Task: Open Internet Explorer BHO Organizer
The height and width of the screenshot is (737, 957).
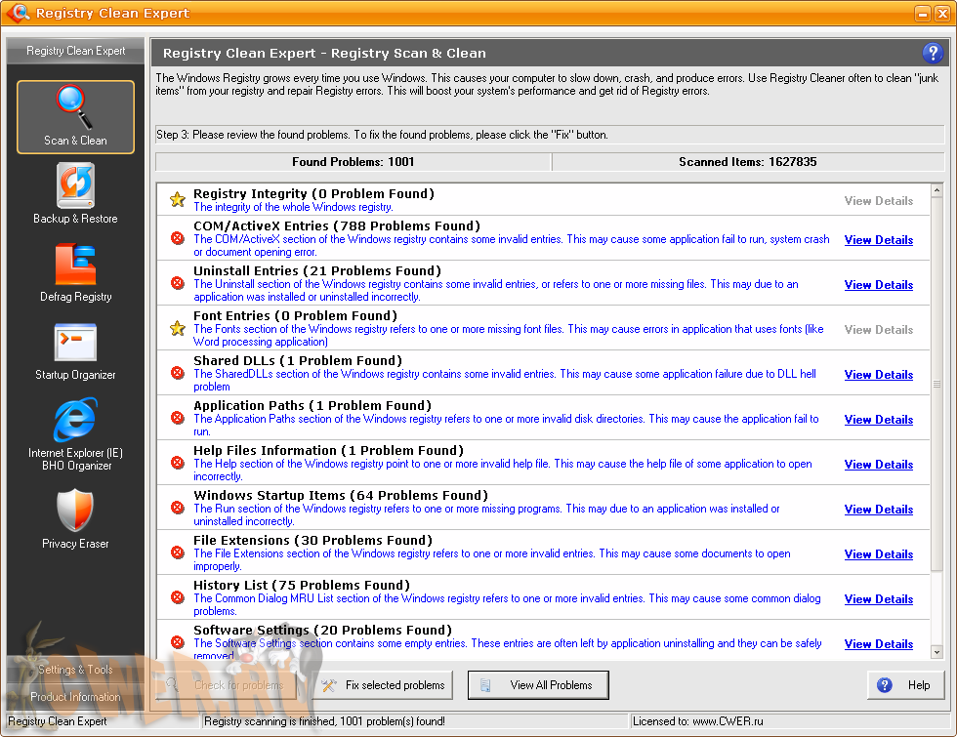Action: click(x=75, y=434)
